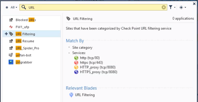This screenshot has height=102, width=198.
Task: Click the URL Filtering tag icon in list
Action: (x=11, y=34)
